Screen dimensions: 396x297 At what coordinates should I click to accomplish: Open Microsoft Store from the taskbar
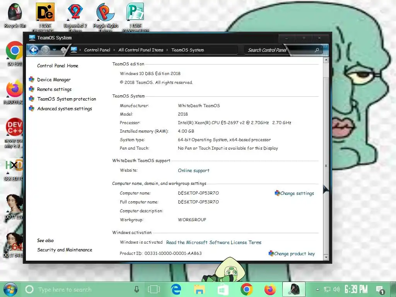pos(223,289)
